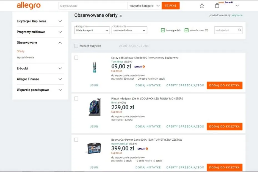Click the backpack product thumbnail
The image size is (258, 172).
click(94, 107)
